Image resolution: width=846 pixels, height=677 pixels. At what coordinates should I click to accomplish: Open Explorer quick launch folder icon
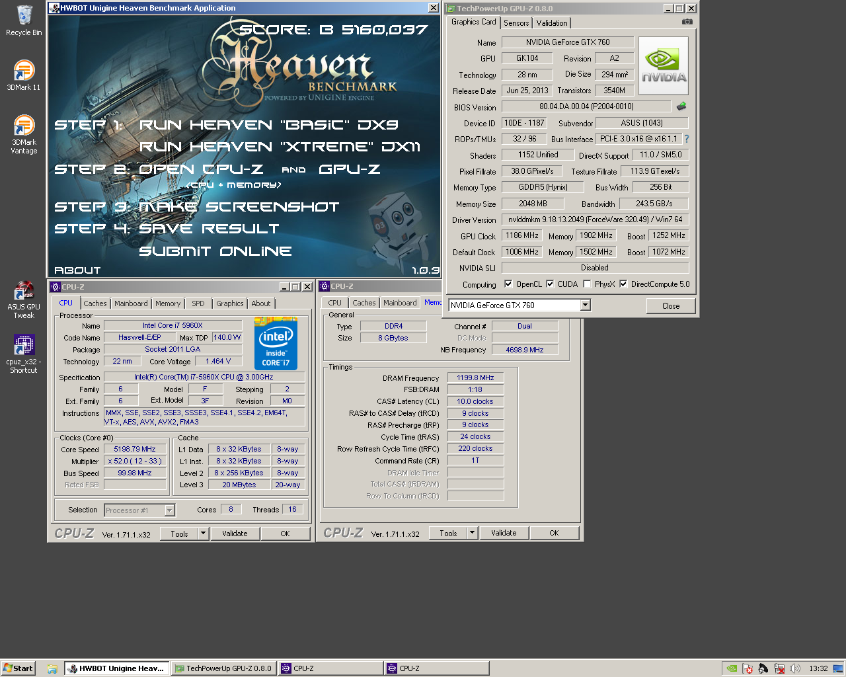[52, 668]
